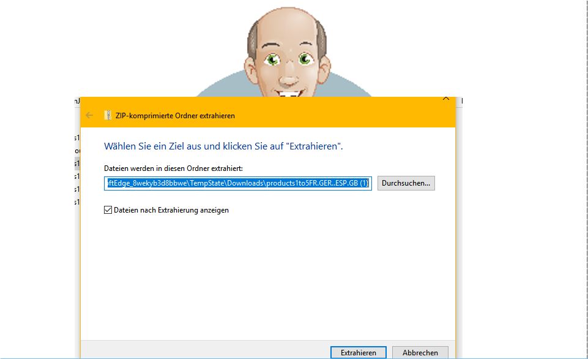Screen dimensions: 588x359
Task: Click the cartoon man's bald forehead
Action: 286,28
